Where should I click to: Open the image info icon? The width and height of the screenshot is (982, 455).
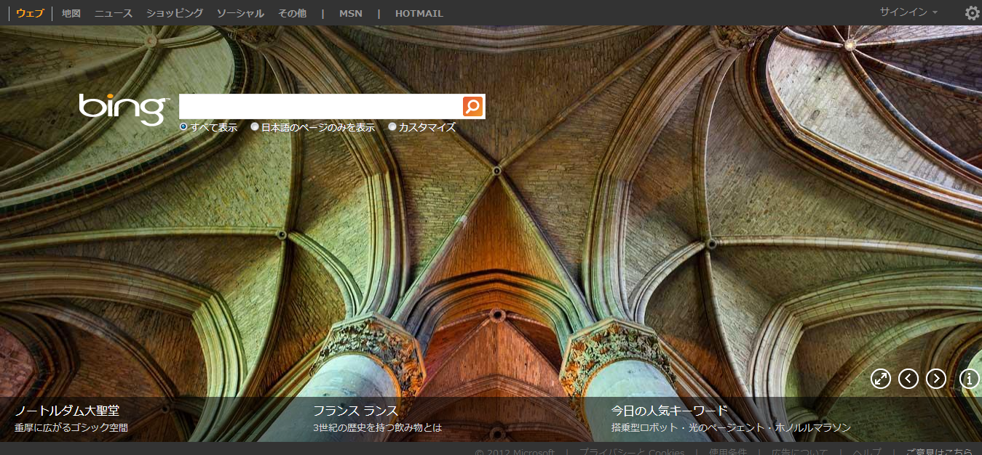970,378
